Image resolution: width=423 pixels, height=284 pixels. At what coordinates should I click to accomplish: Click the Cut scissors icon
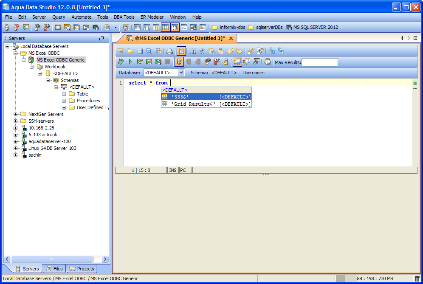coord(201,51)
